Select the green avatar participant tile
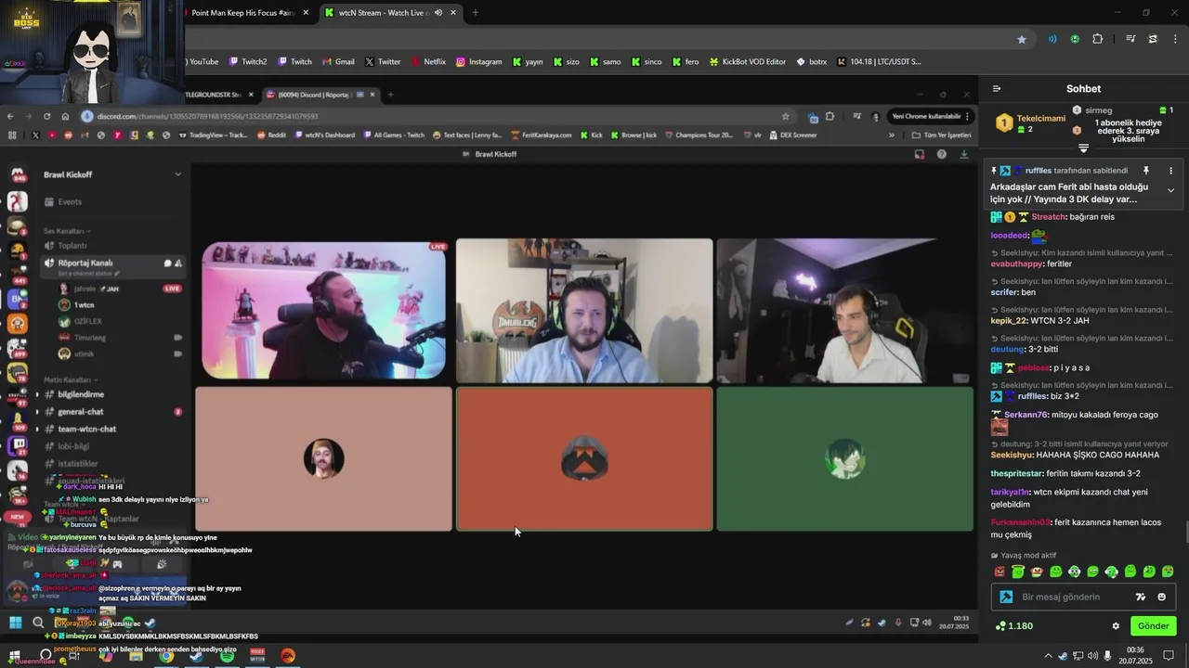This screenshot has width=1189, height=668. point(844,459)
